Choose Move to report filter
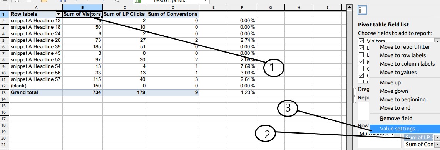 coord(404,47)
